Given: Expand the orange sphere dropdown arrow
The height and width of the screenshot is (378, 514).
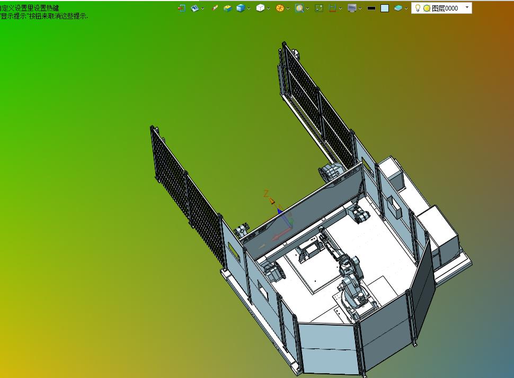Looking at the screenshot, I should 288,8.
